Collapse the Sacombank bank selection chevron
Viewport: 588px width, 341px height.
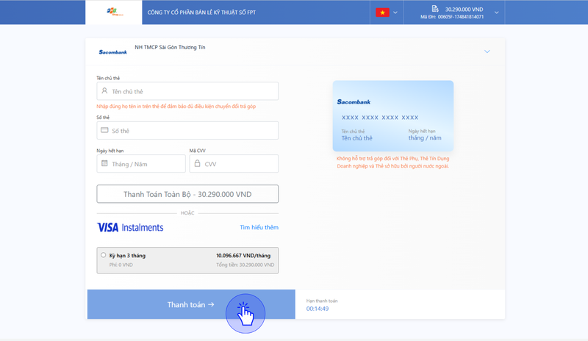click(x=487, y=51)
